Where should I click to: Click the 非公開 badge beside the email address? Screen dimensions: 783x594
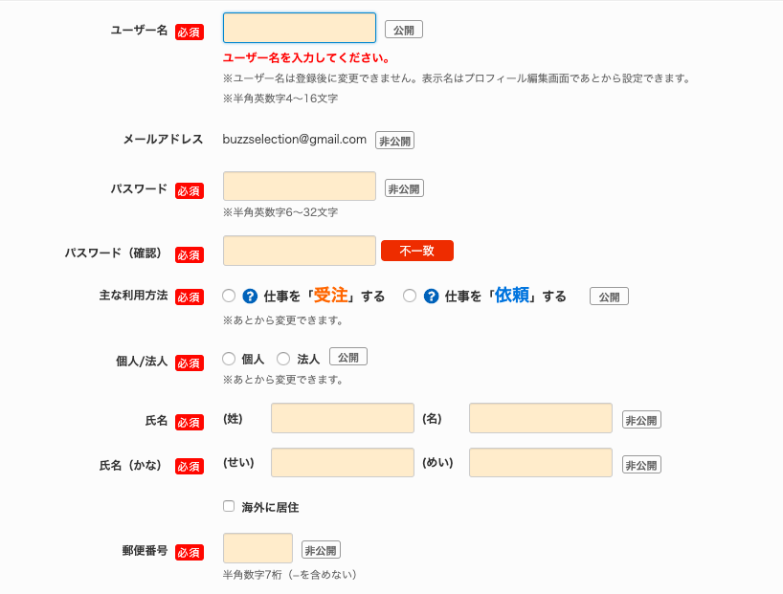[x=394, y=141]
